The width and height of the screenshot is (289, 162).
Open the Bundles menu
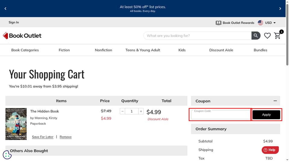coord(260,50)
